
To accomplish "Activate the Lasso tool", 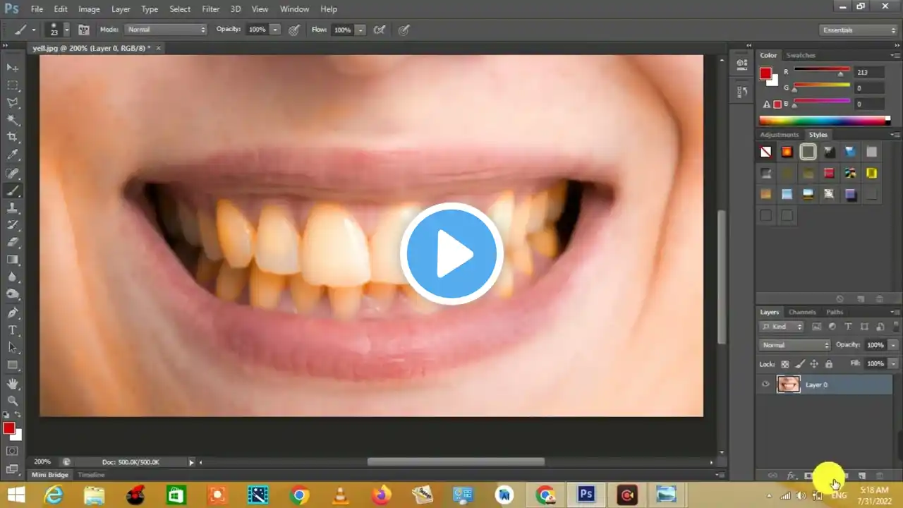I will [x=13, y=102].
